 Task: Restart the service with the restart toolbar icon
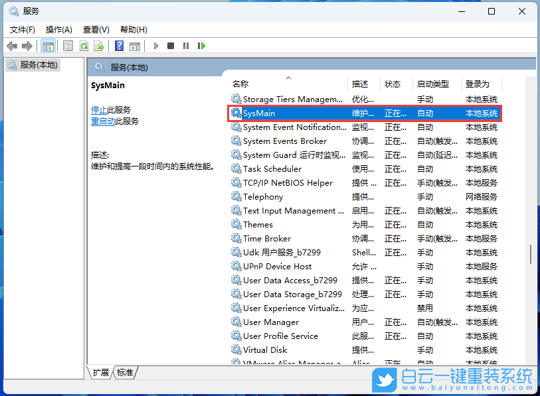click(202, 46)
